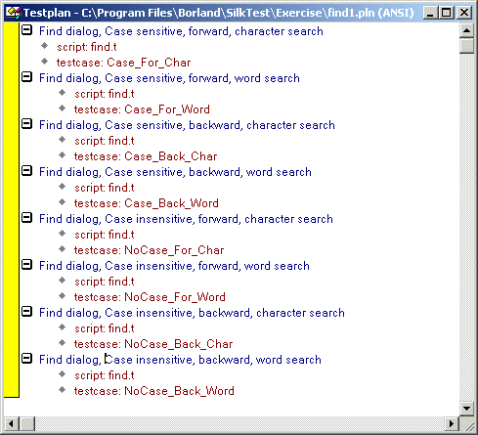Click 'testcase: Case_Back_Char' line
This screenshot has height=435, width=478.
click(x=146, y=156)
